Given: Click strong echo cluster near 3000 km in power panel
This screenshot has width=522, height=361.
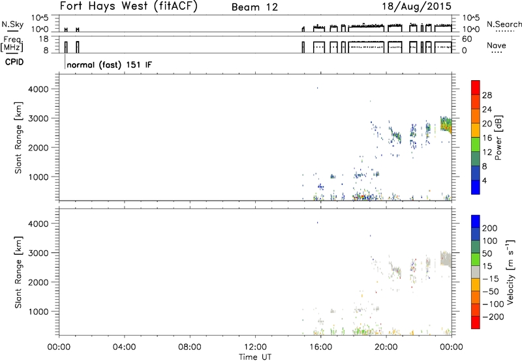Looking at the screenshot, I should 446,125.
